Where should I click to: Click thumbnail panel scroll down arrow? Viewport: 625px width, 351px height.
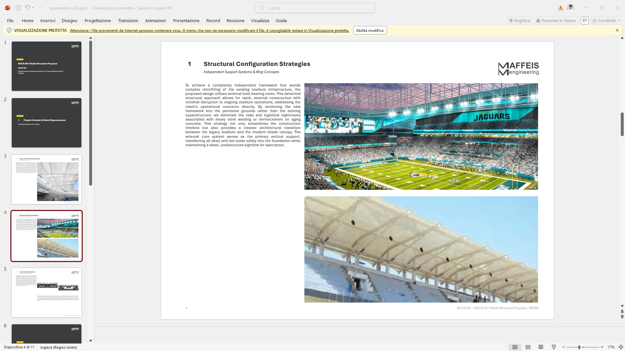tap(91, 341)
